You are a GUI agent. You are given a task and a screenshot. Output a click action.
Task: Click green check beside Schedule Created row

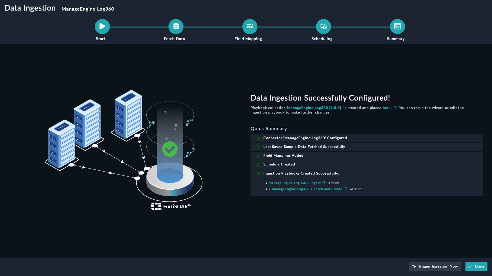258,165
